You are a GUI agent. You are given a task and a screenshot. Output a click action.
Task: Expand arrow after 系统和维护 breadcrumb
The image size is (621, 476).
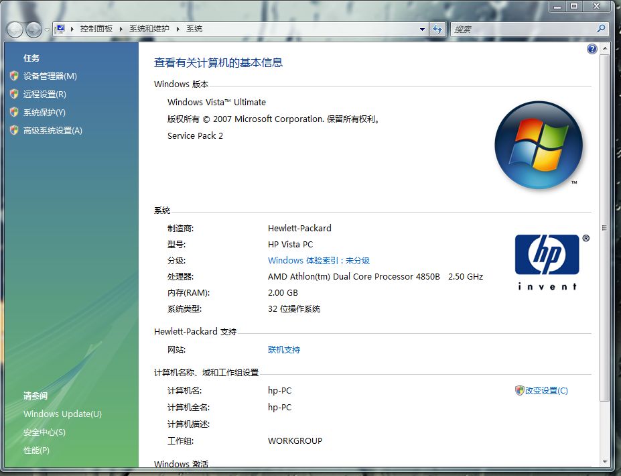[x=178, y=29]
